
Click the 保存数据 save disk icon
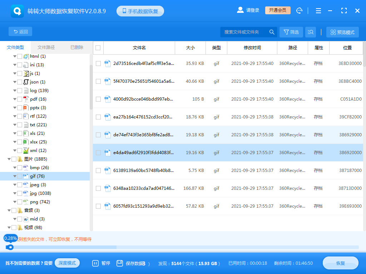pos(119,263)
